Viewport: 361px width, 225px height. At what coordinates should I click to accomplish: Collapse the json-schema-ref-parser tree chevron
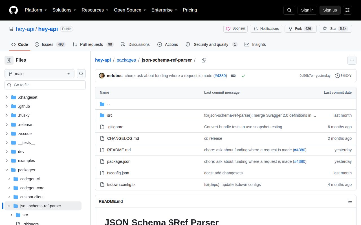(x=9, y=206)
